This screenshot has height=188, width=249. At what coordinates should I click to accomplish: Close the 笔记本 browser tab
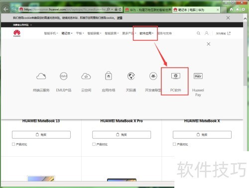click(218, 10)
